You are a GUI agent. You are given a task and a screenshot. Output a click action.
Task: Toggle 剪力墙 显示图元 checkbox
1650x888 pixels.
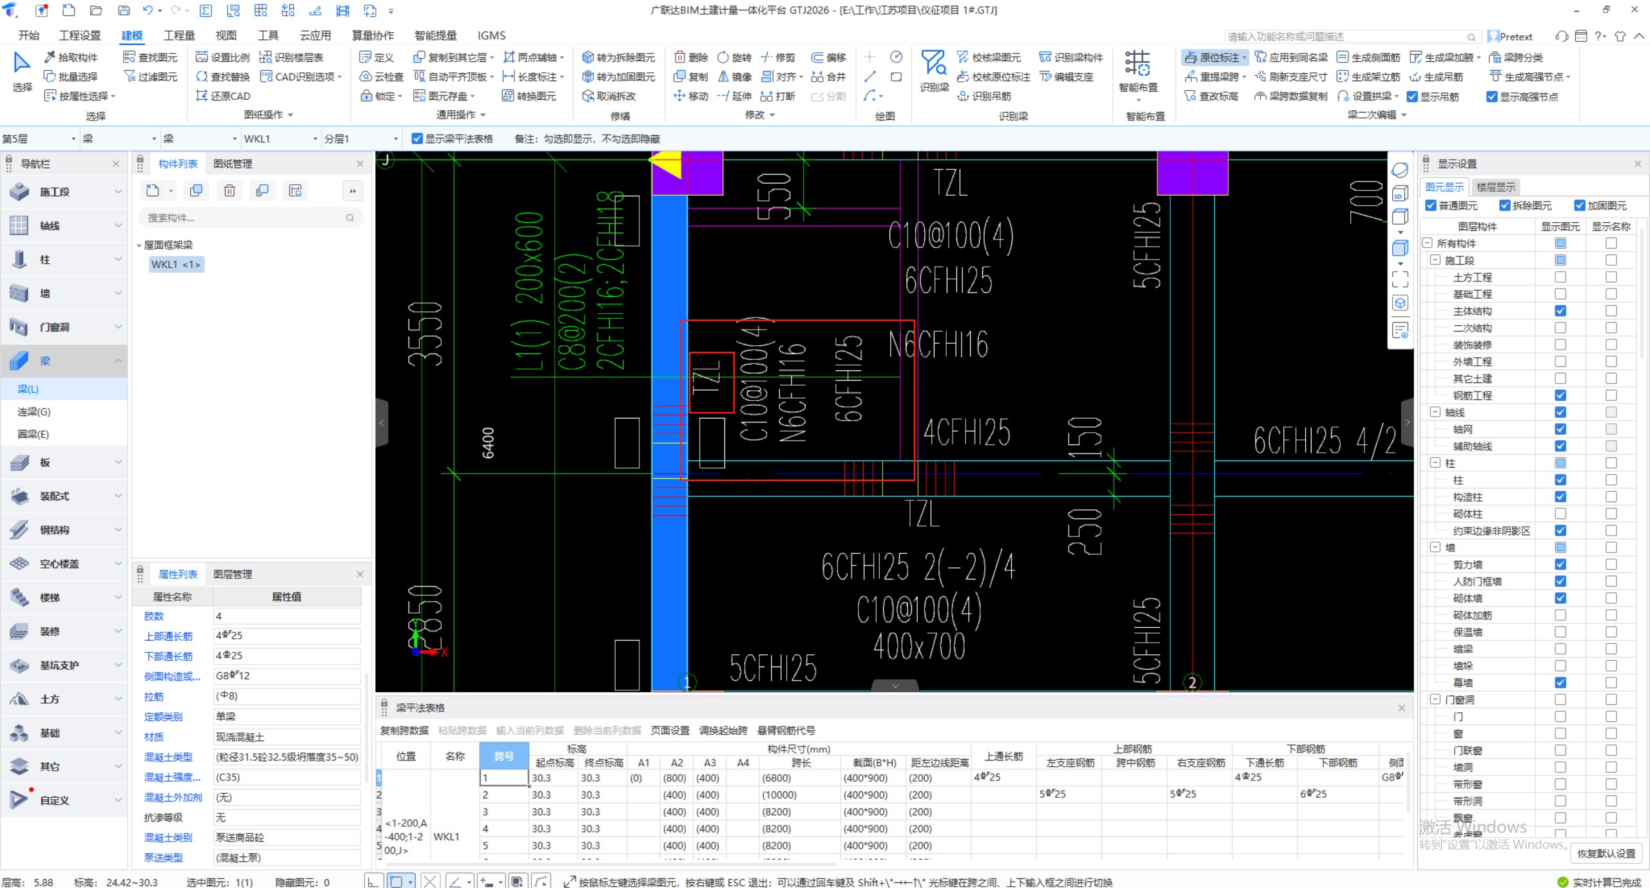[1560, 564]
